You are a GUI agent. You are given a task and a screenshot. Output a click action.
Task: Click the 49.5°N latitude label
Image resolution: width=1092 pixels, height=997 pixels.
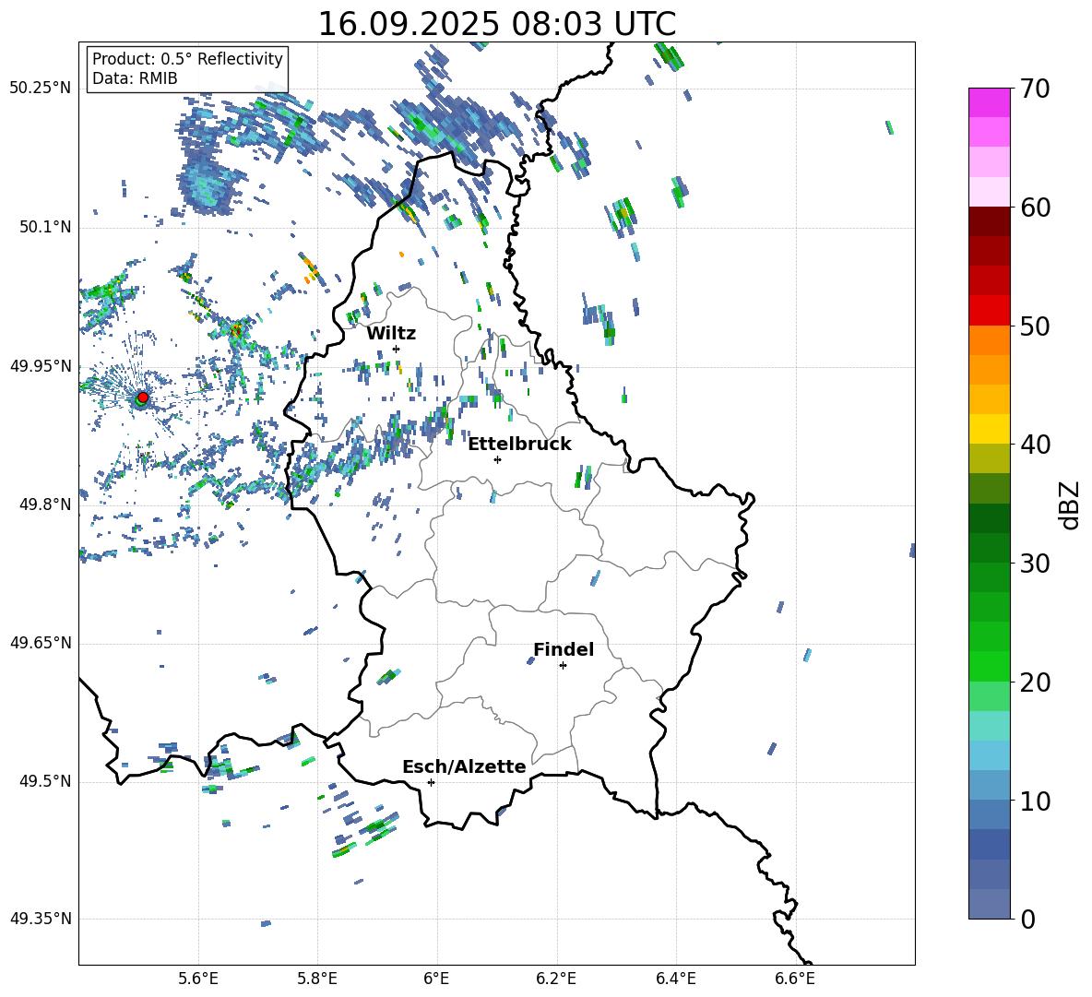tap(45, 781)
